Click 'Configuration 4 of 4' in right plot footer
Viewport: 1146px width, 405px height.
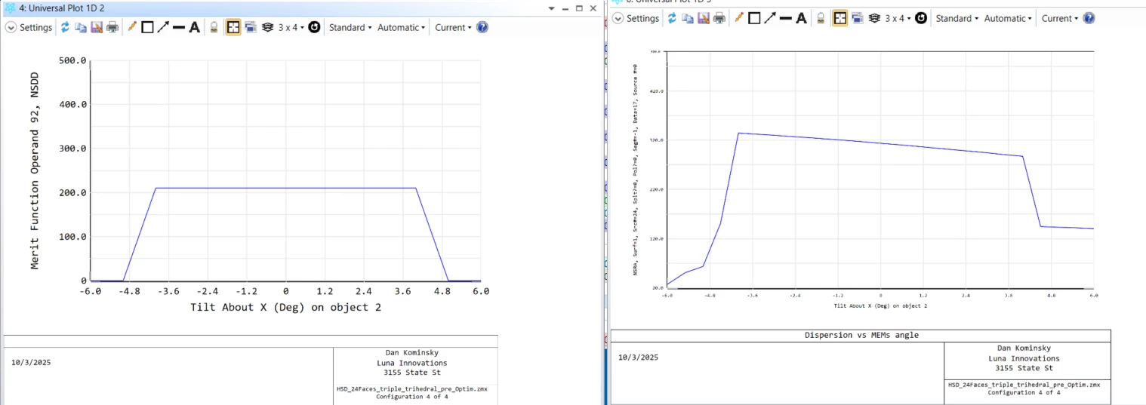coord(1024,393)
